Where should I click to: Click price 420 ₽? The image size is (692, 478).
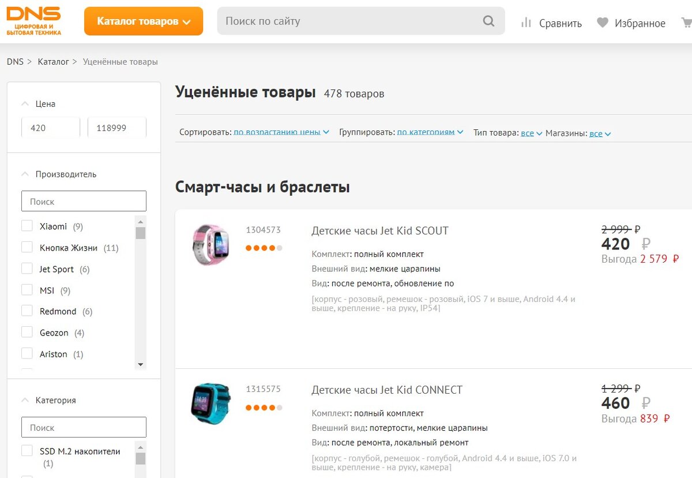[626, 244]
